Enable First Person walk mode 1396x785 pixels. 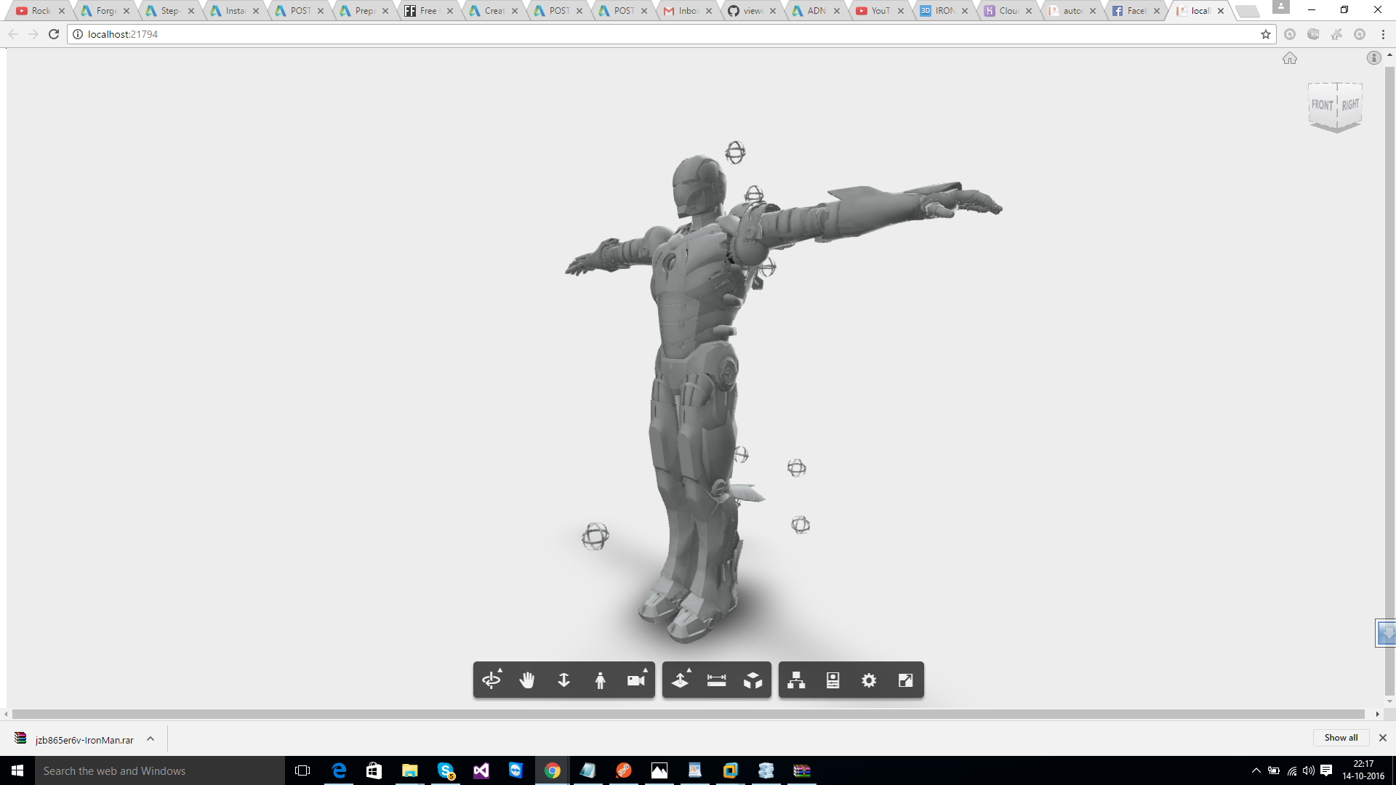point(600,680)
